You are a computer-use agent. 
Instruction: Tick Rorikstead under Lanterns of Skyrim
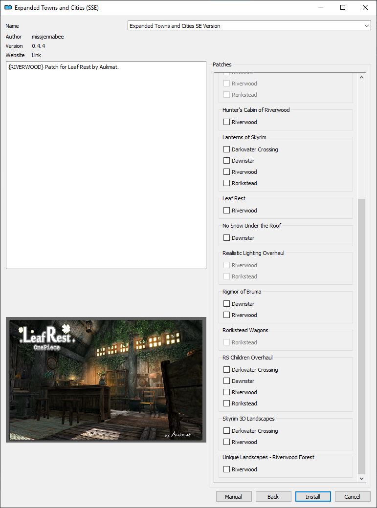click(x=227, y=183)
